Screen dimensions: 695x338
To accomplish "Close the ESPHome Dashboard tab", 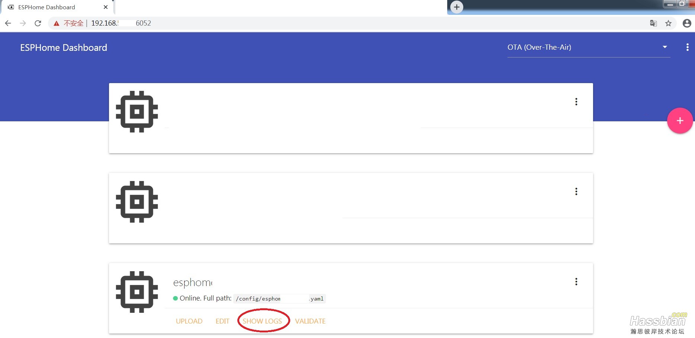I will pyautogui.click(x=106, y=7).
